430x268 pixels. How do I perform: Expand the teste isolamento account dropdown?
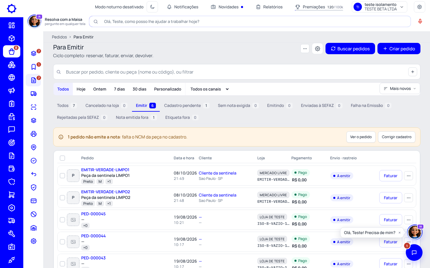pyautogui.click(x=380, y=7)
